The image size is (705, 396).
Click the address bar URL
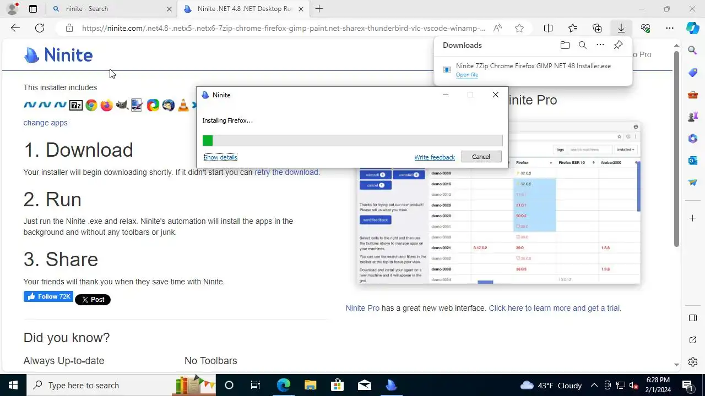click(284, 28)
